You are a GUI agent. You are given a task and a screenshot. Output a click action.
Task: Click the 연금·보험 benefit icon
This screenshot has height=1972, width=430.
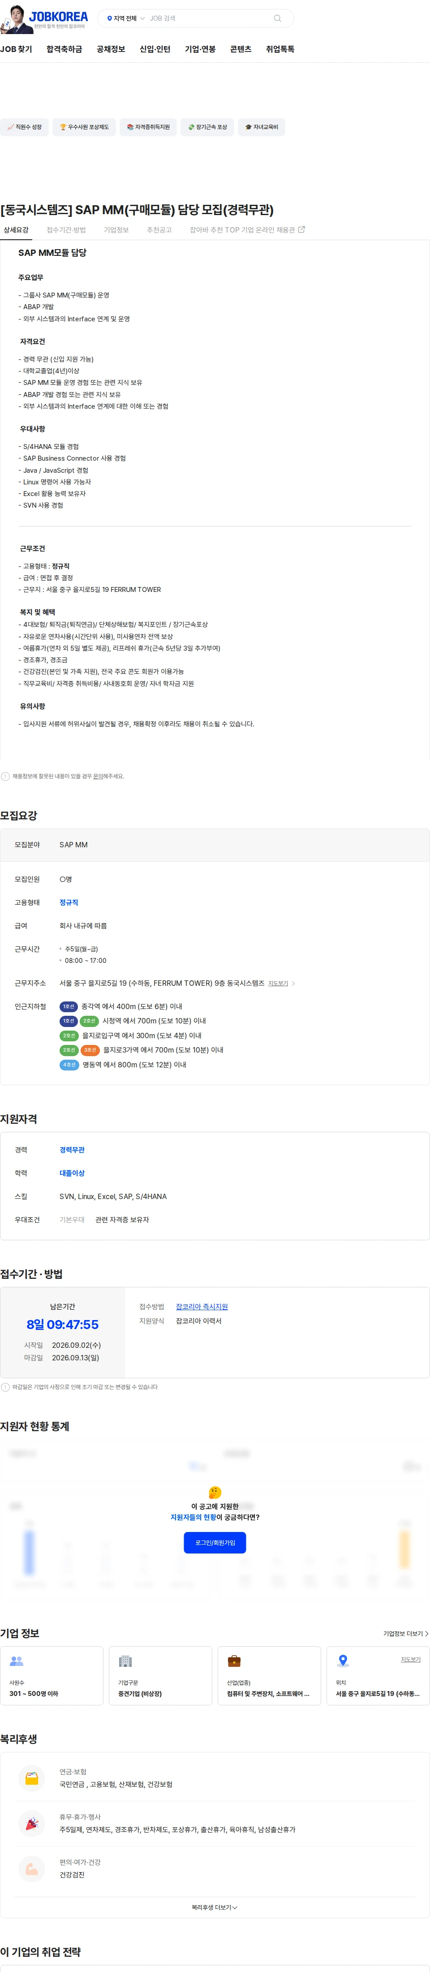32,1778
